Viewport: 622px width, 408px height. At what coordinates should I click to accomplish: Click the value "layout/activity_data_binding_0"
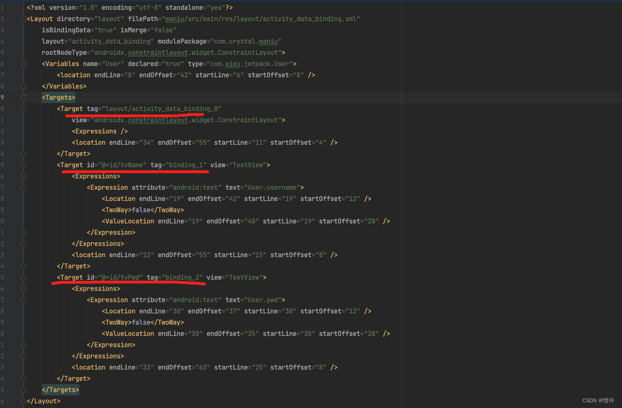162,109
